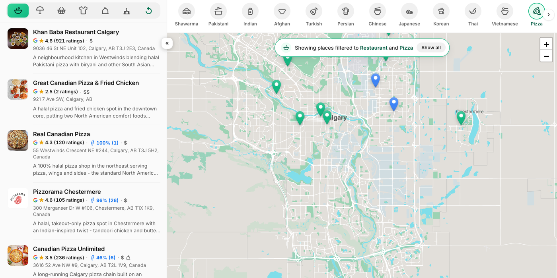Click the Restaurant word in filter banner
The image size is (557, 278).
[374, 48]
